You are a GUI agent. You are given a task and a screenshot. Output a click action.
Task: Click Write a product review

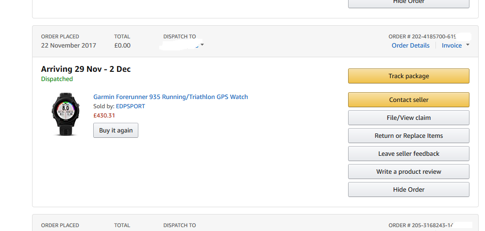[408, 172]
